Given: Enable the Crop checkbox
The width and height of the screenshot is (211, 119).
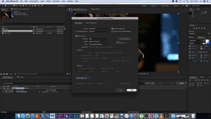Looking at the screenshot, I should pyautogui.click(x=78, y=66).
